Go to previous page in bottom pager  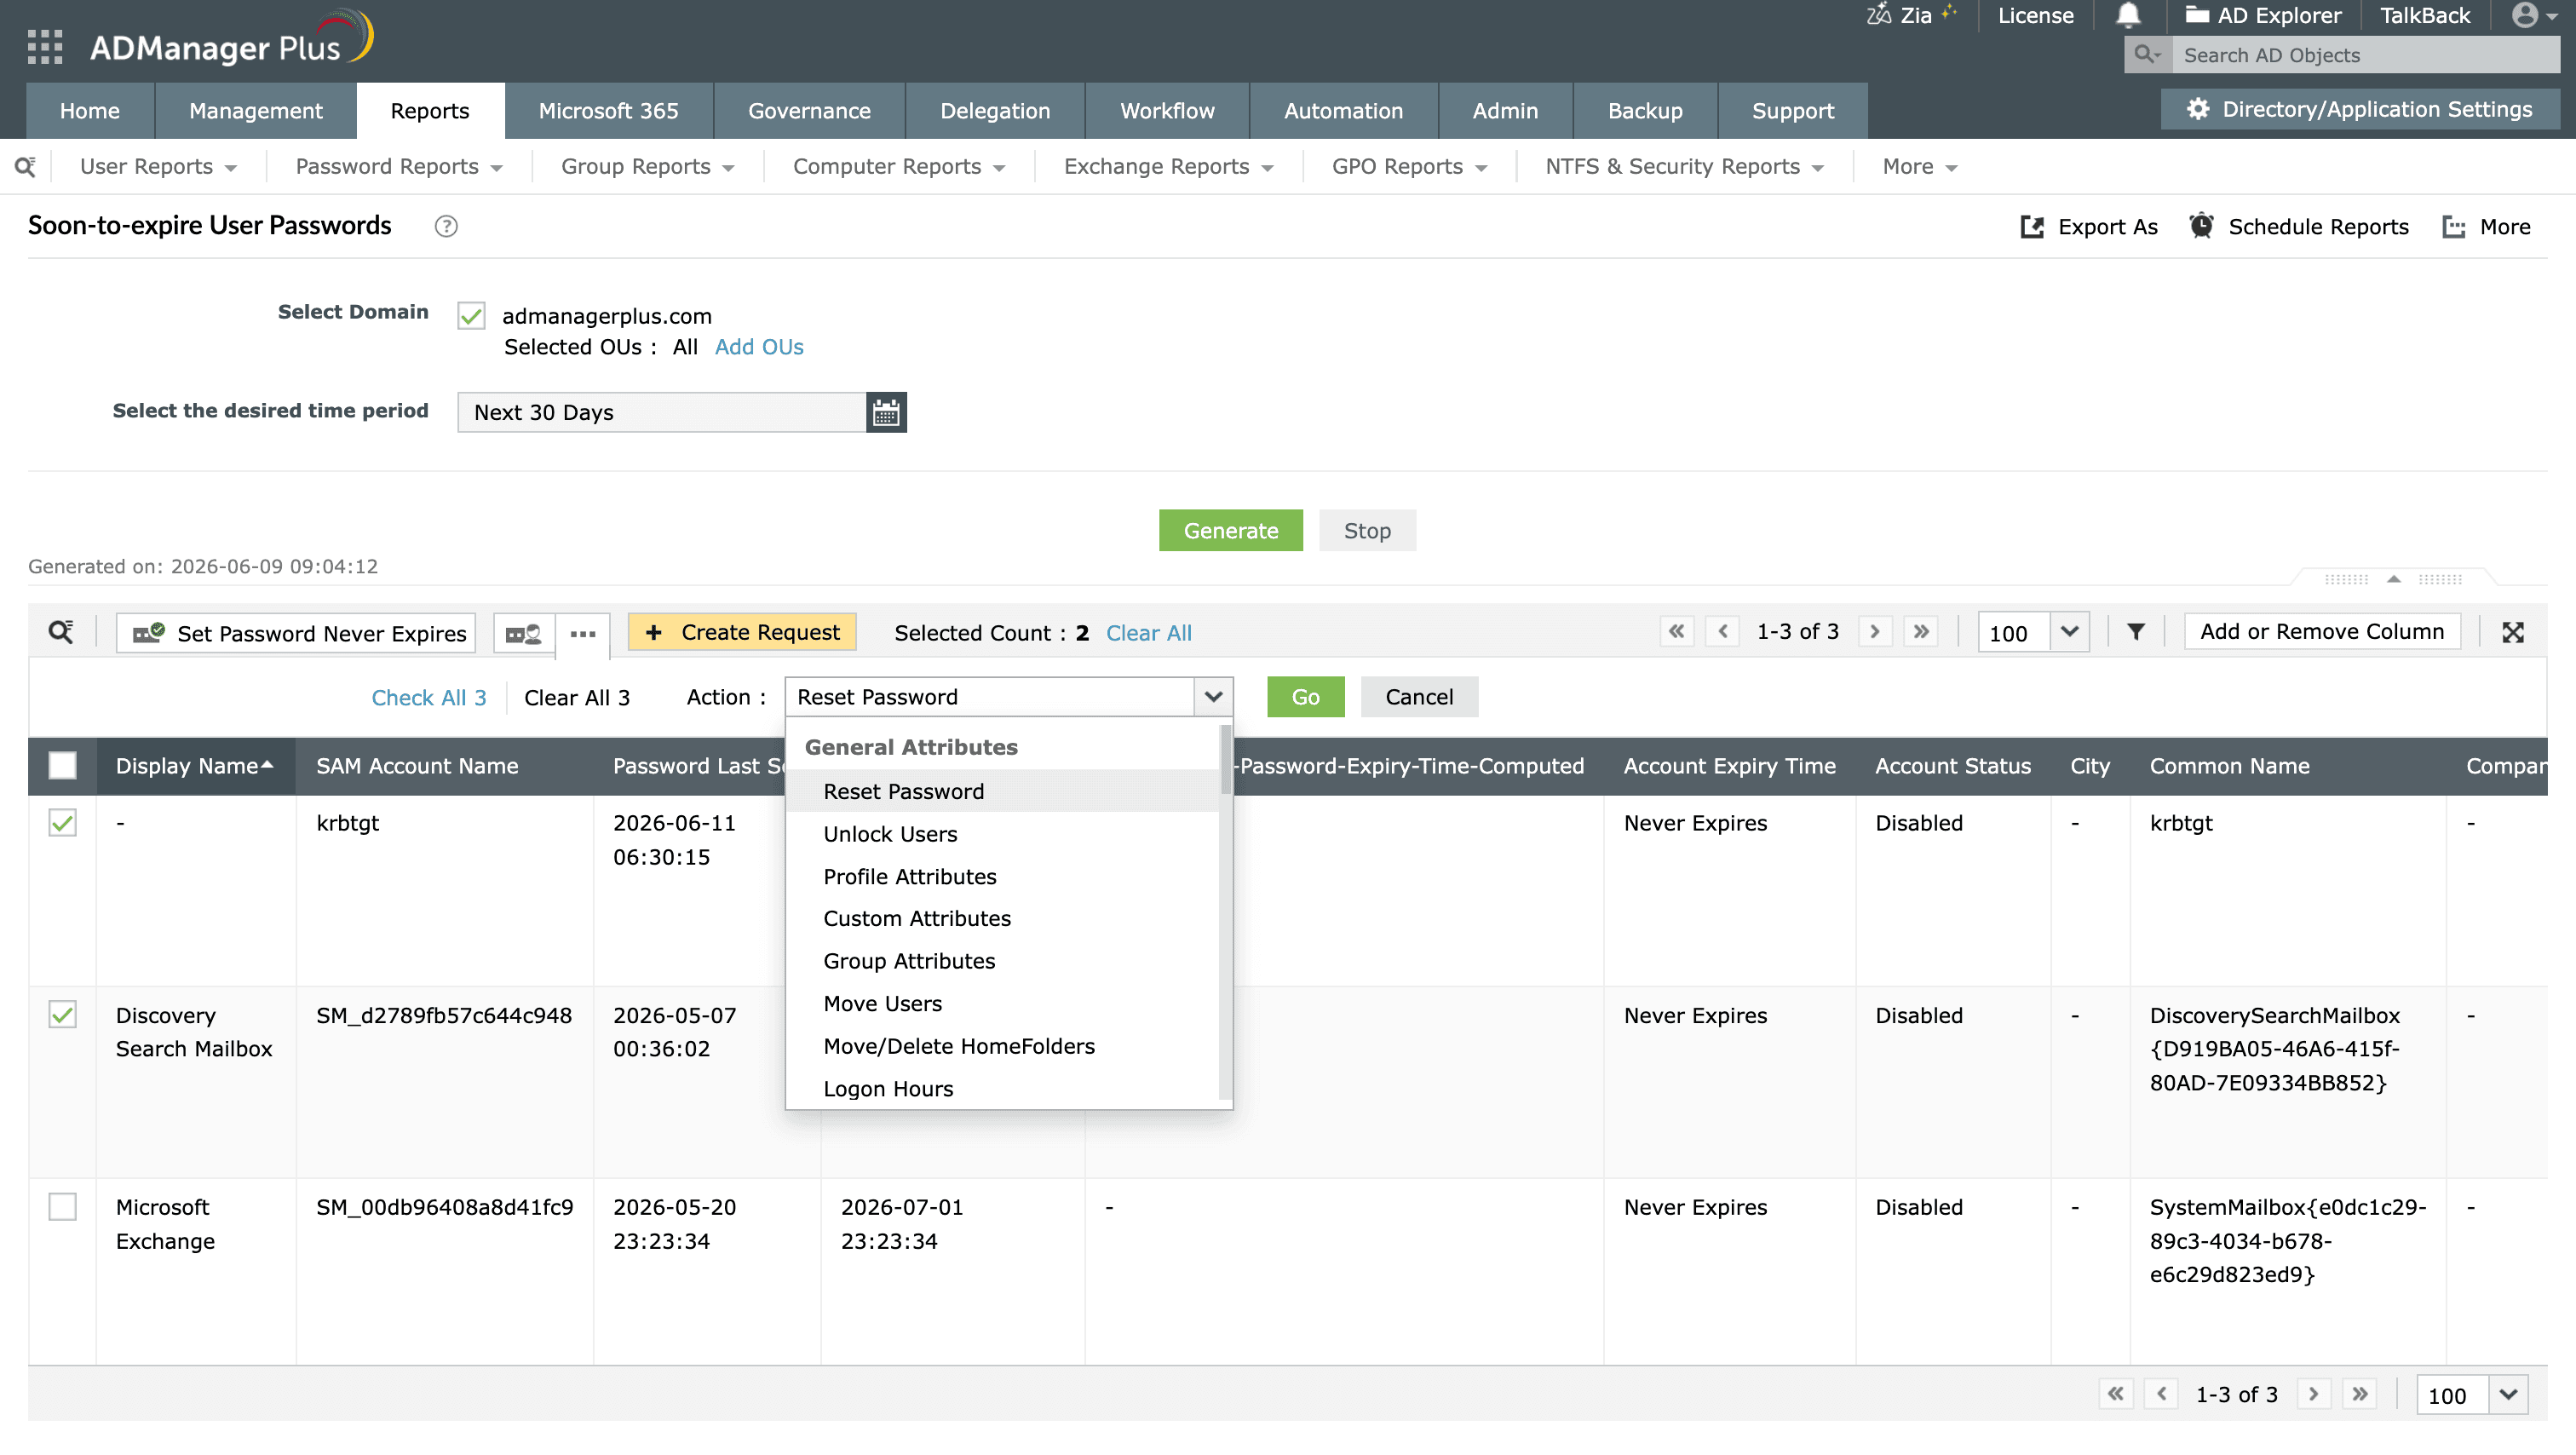pos(2162,1394)
